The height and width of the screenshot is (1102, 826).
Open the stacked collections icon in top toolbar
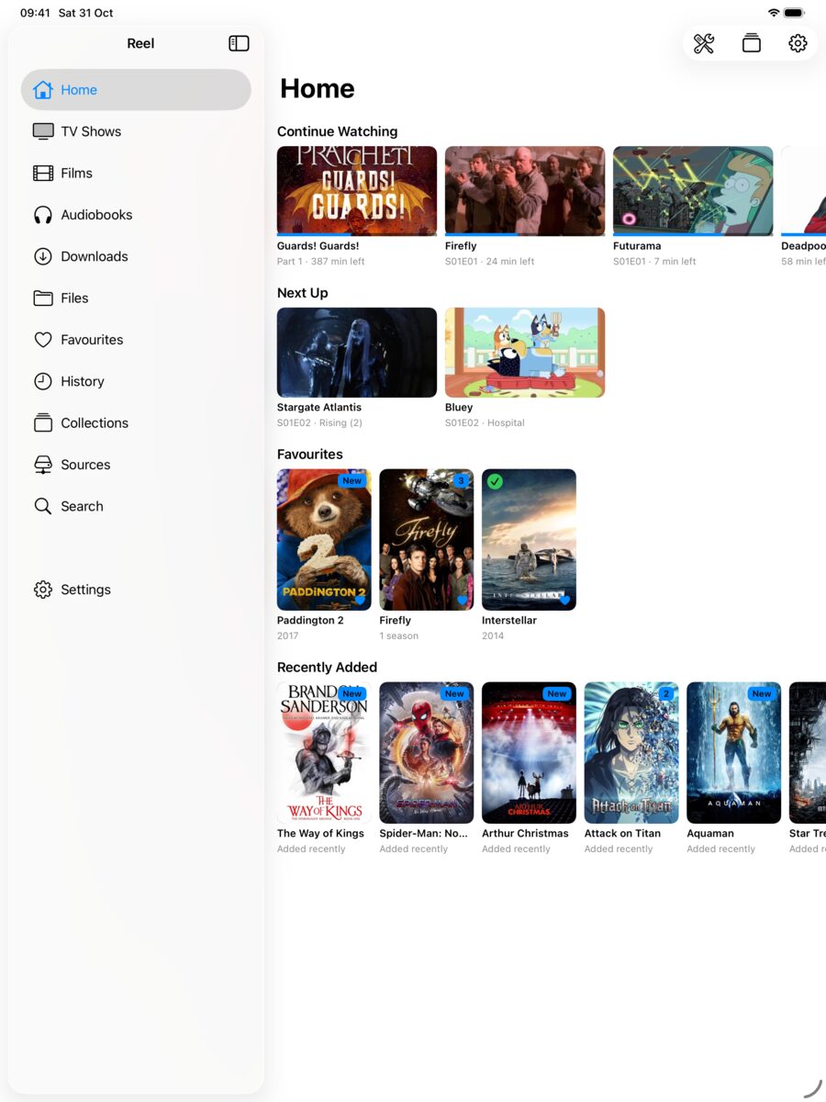752,43
